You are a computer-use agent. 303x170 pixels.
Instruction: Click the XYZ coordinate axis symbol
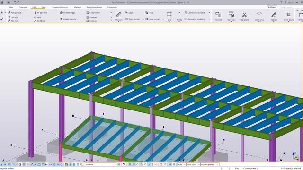point(295,156)
